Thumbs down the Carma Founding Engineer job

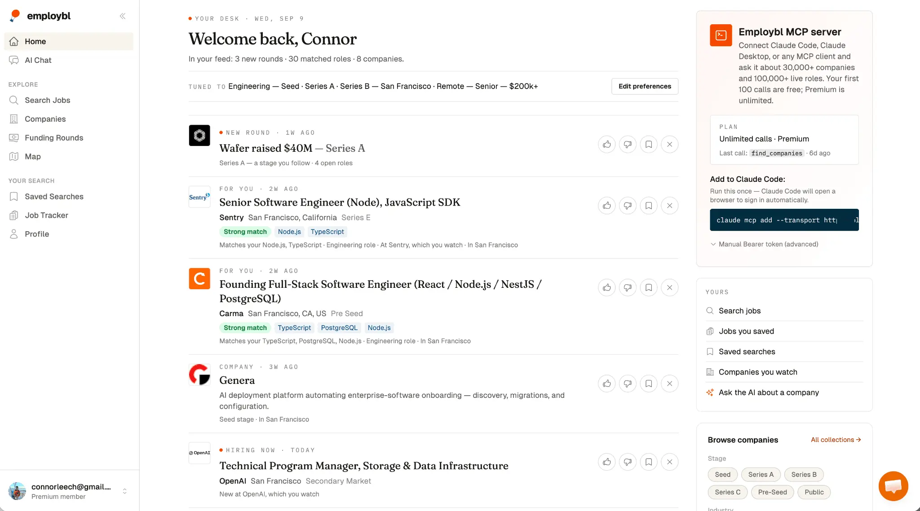628,288
